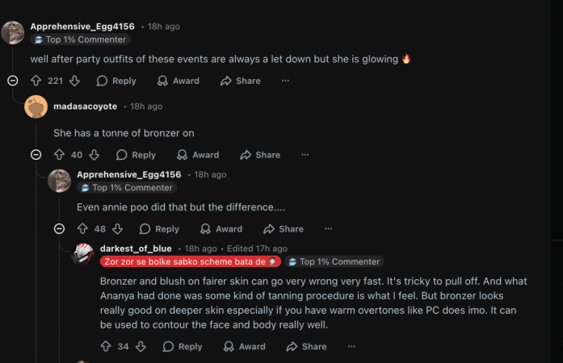This screenshot has height=363, width=563.
Task: Upvote madasacoyote's bronzer comment
Action: click(x=59, y=155)
